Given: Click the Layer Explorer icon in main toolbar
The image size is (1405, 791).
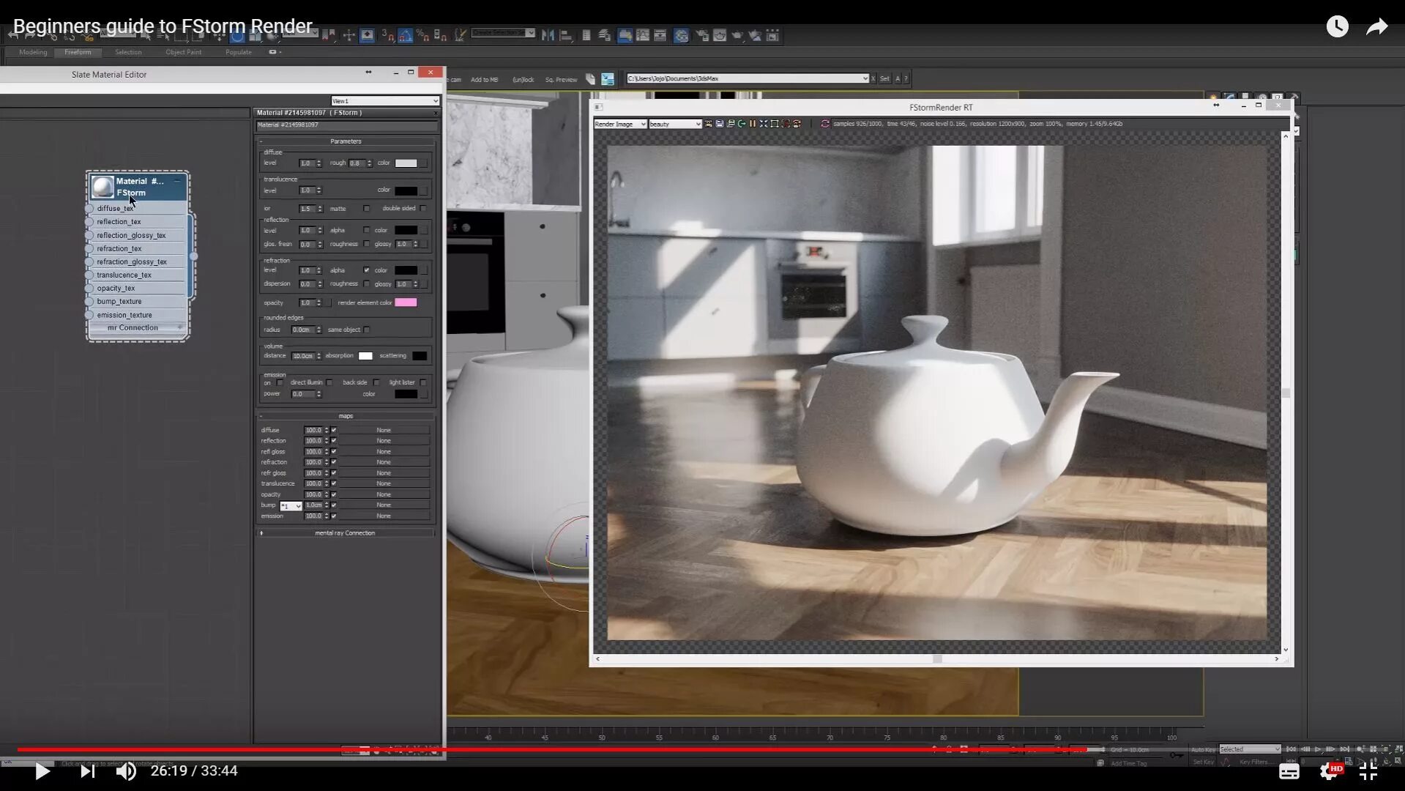Looking at the screenshot, I should (604, 35).
